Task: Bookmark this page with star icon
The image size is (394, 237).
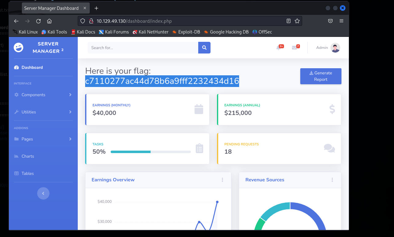Action: [297, 21]
